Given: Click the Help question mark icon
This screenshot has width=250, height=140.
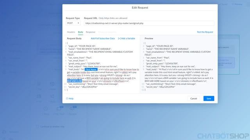Looking at the screenshot, I should coord(67,98).
